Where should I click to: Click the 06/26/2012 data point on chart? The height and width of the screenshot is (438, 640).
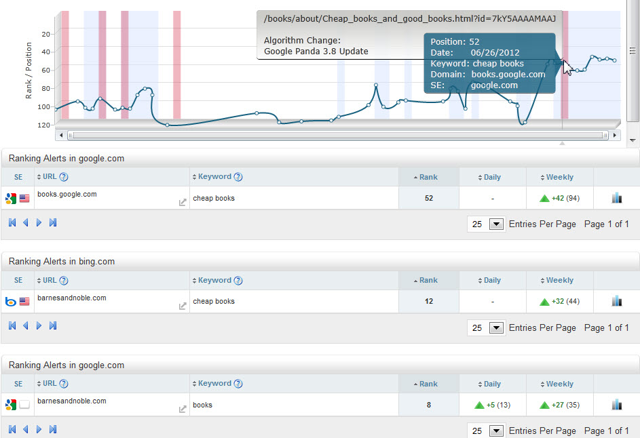click(x=562, y=62)
